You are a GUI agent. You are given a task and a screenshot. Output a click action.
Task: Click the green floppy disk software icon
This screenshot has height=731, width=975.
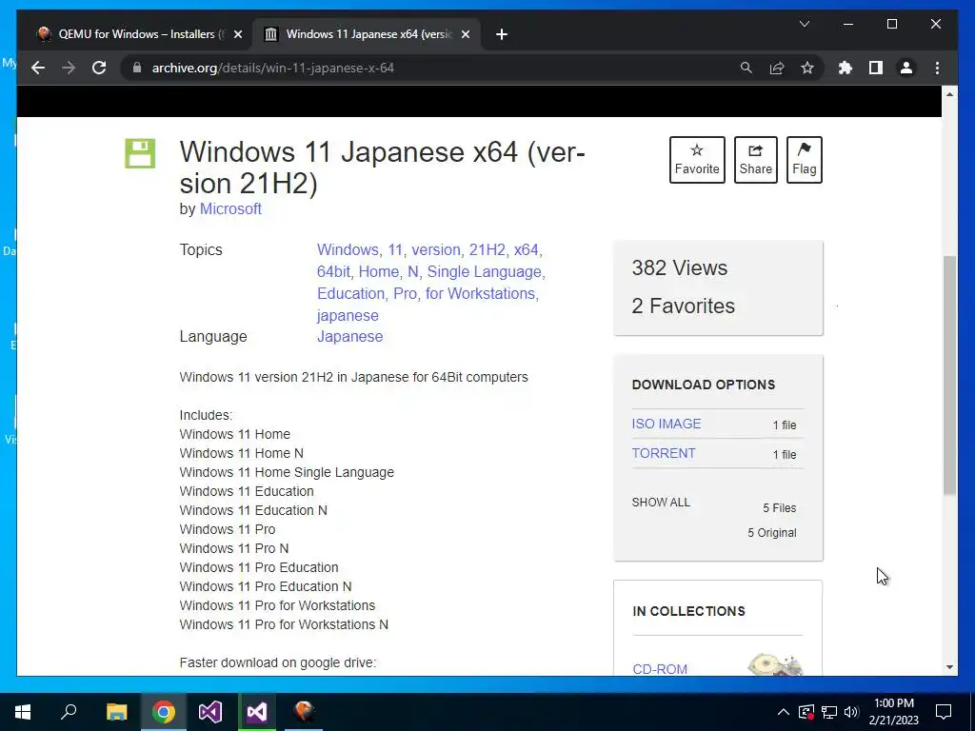[140, 153]
